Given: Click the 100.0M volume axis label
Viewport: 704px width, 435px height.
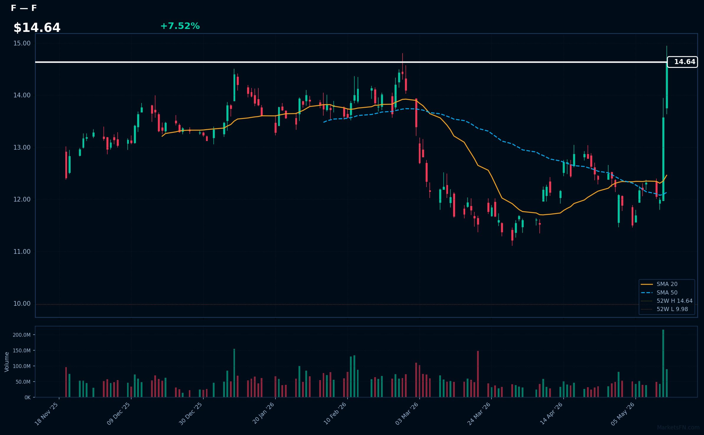Looking at the screenshot, I should 22,366.
